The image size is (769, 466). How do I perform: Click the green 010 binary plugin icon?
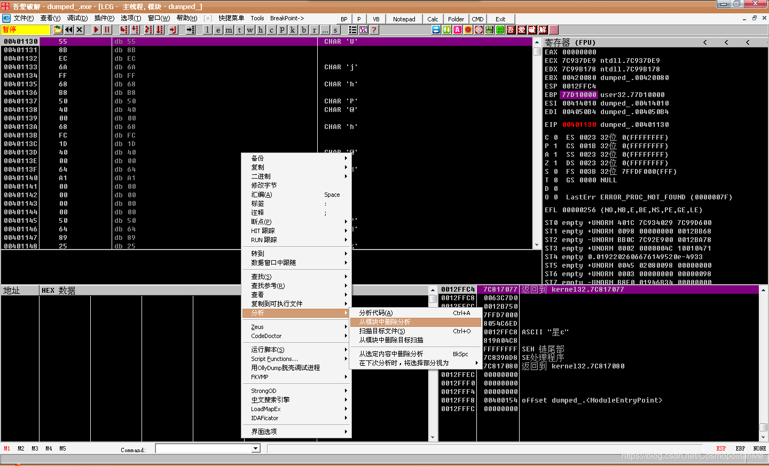pos(489,30)
